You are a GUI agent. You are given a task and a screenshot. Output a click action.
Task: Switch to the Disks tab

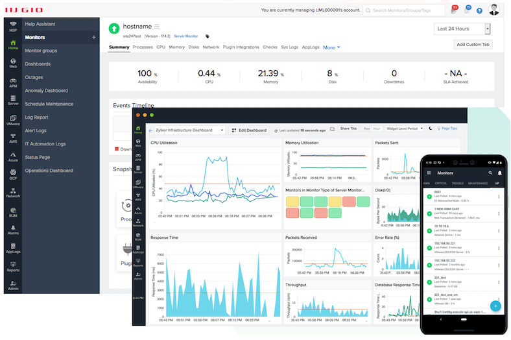click(x=194, y=47)
